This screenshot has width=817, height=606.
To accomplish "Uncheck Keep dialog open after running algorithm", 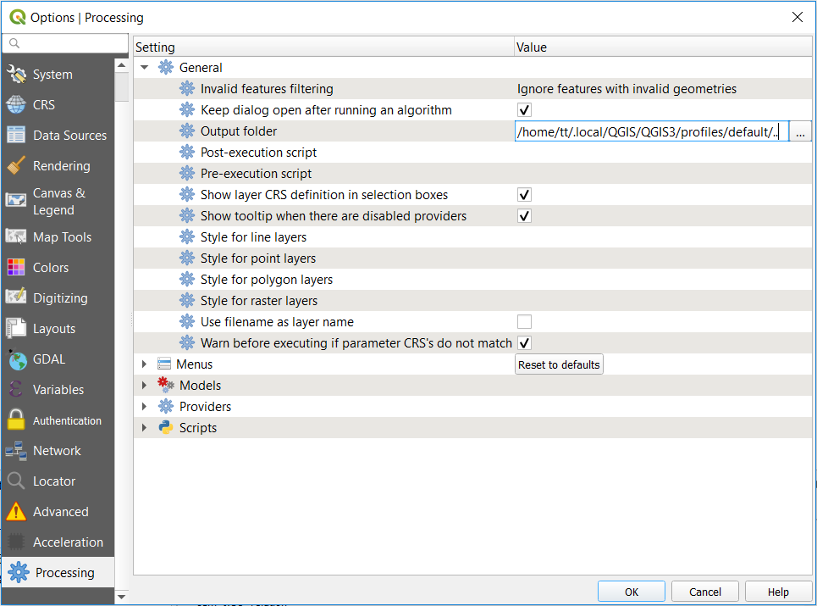I will point(524,110).
